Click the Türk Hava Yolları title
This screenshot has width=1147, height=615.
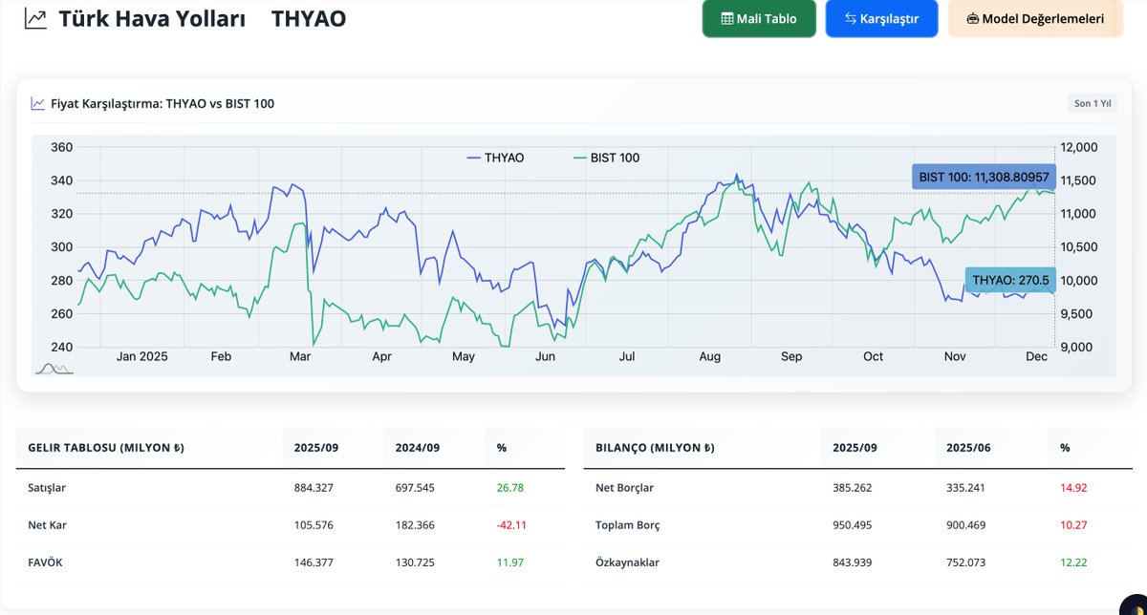pos(151,18)
